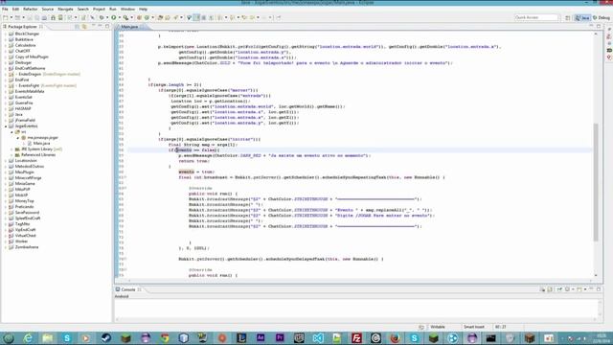Open the New file dropdown arrow
Image resolution: width=613 pixels, height=345 pixels.
[x=11, y=17]
